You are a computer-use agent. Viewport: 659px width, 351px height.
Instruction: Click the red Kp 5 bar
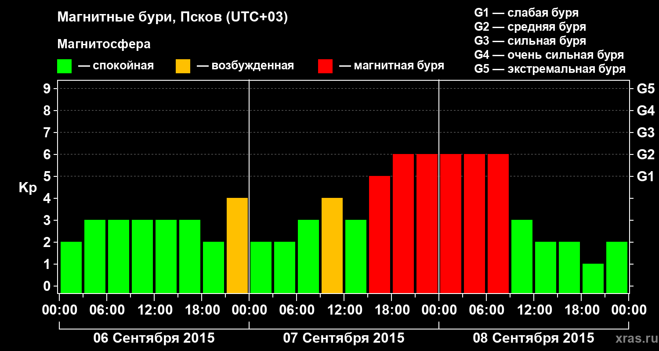[x=380, y=235]
